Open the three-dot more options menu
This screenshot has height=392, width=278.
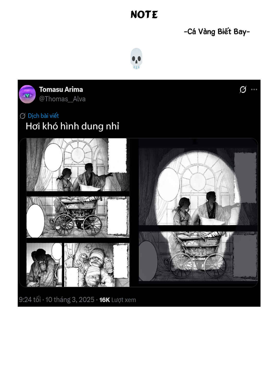tap(254, 89)
